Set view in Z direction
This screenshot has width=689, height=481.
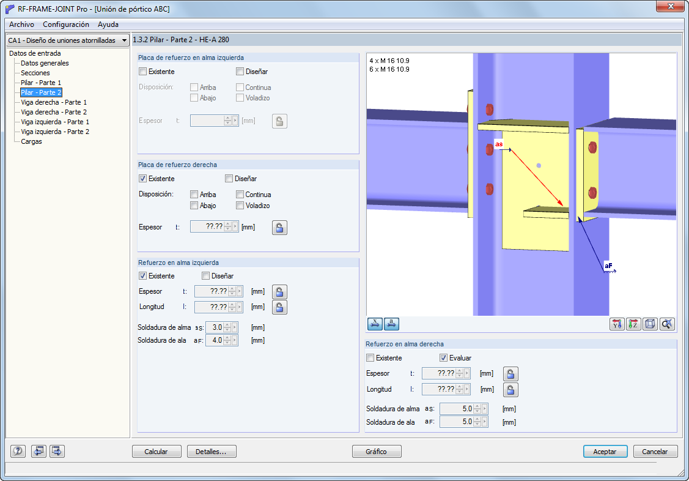point(633,324)
